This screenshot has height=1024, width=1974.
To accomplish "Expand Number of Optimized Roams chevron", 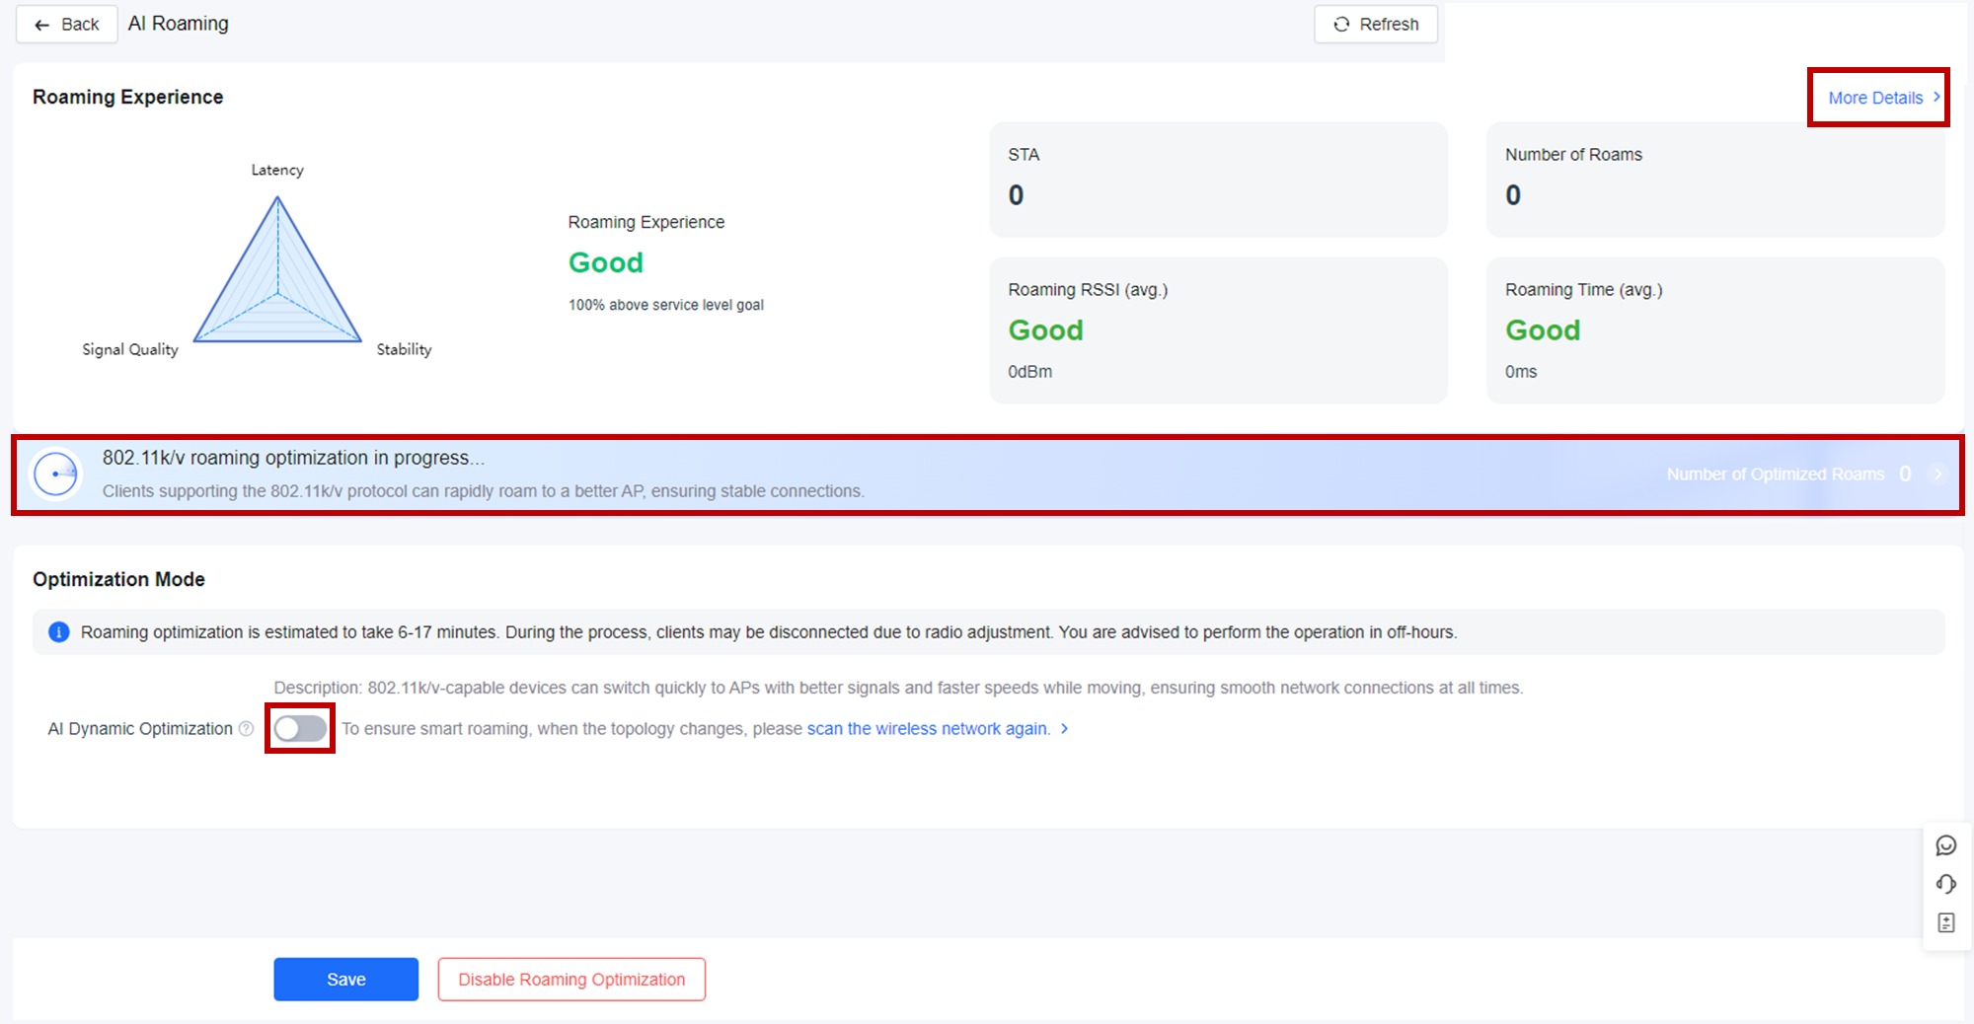I will [x=1937, y=475].
